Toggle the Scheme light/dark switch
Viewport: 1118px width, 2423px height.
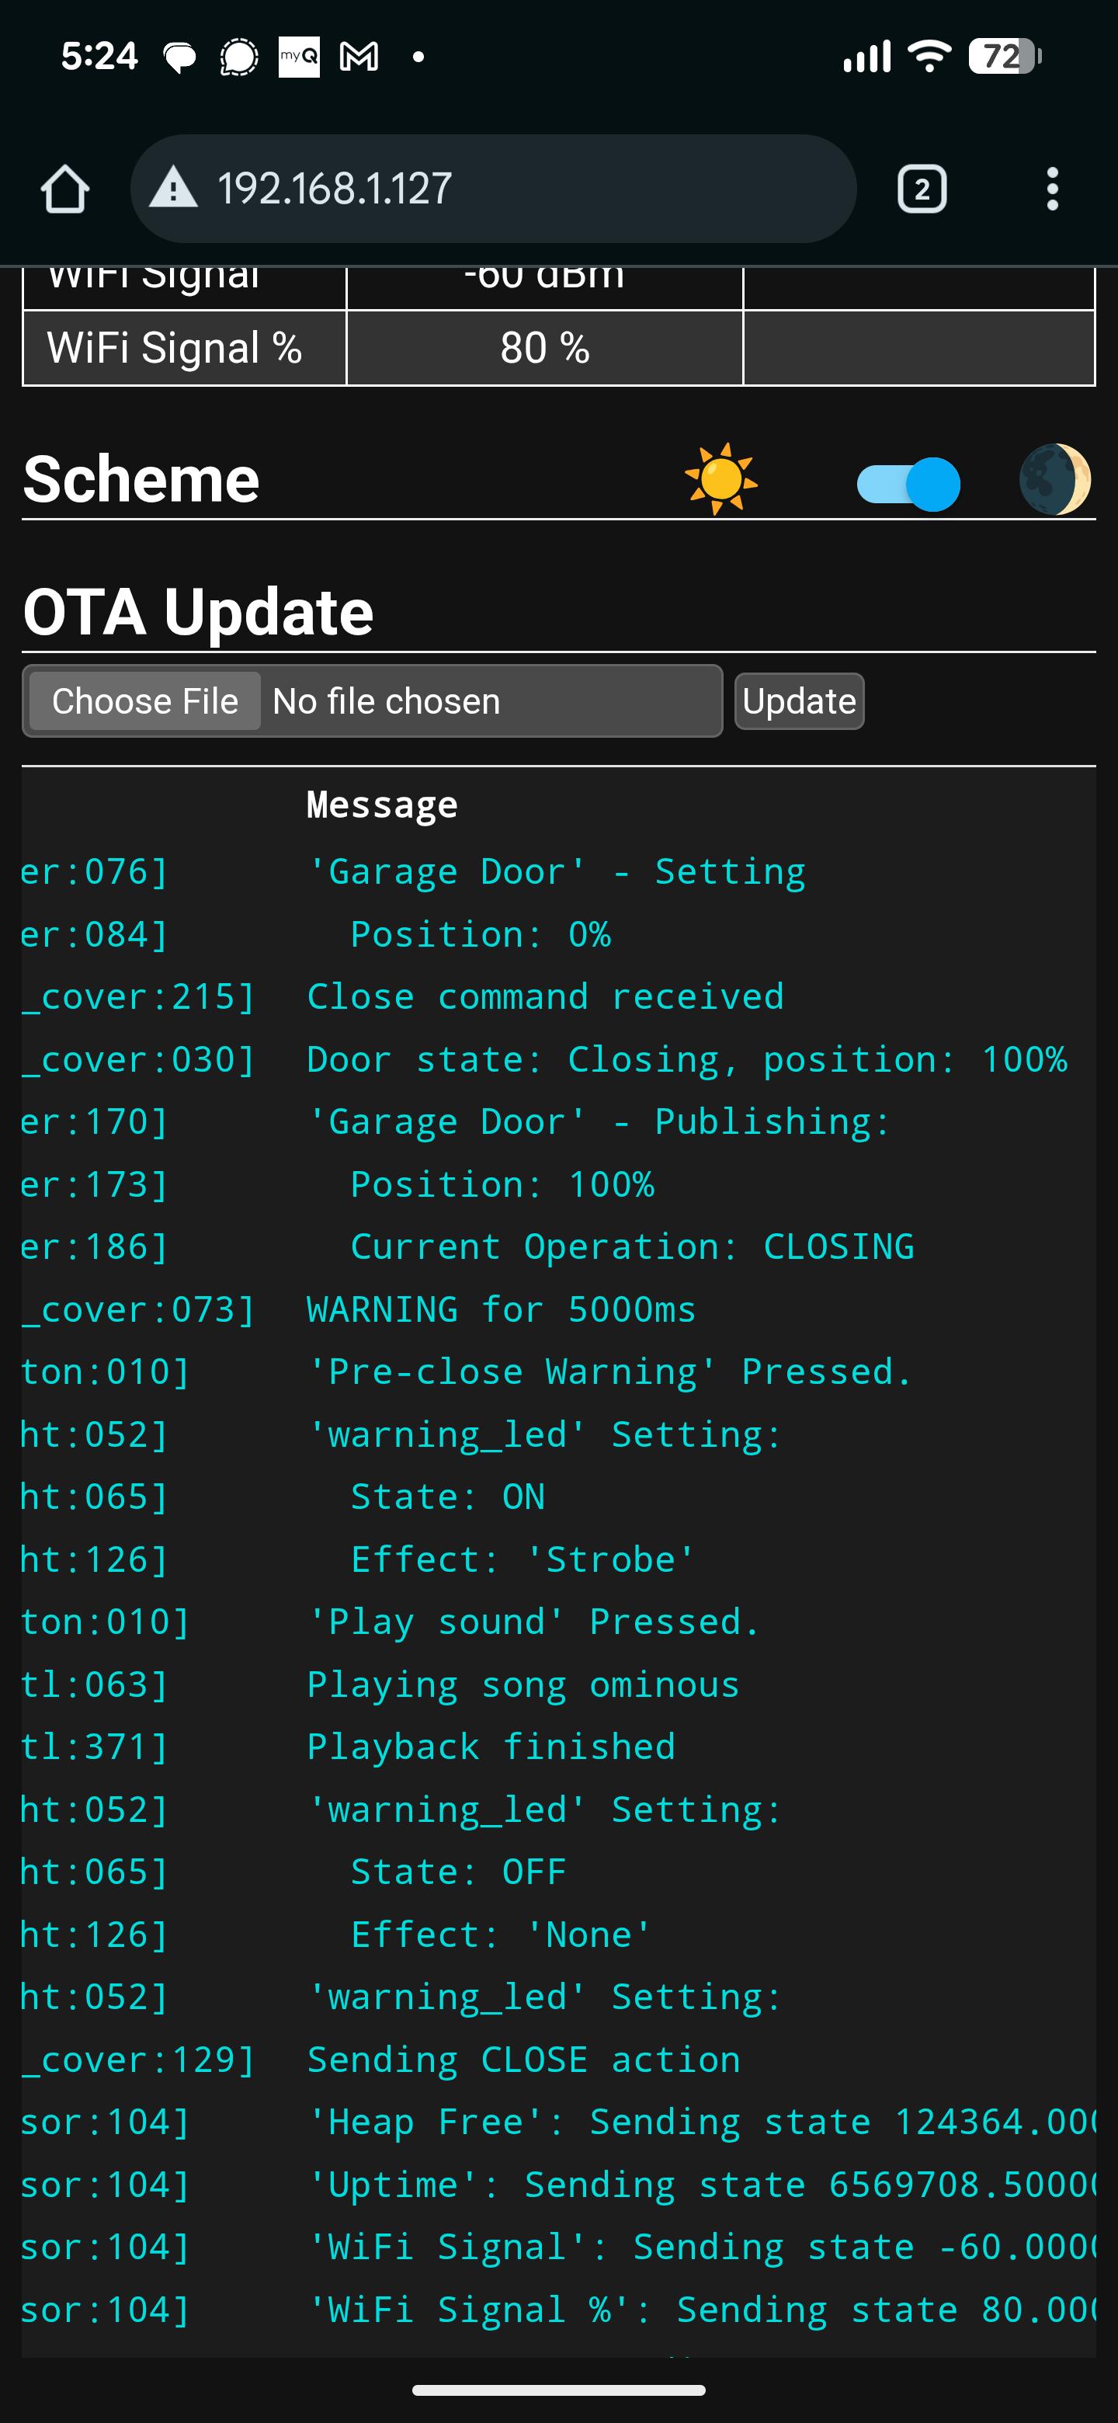coord(908,485)
